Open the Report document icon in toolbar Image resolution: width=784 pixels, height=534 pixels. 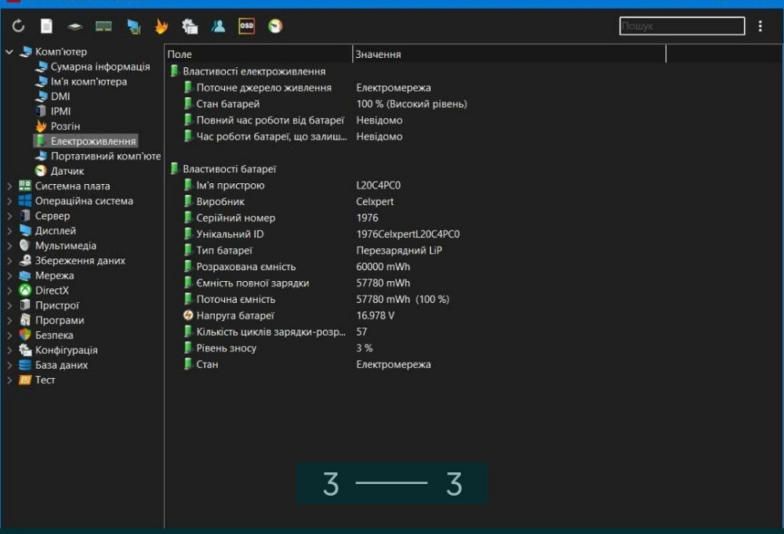click(47, 27)
